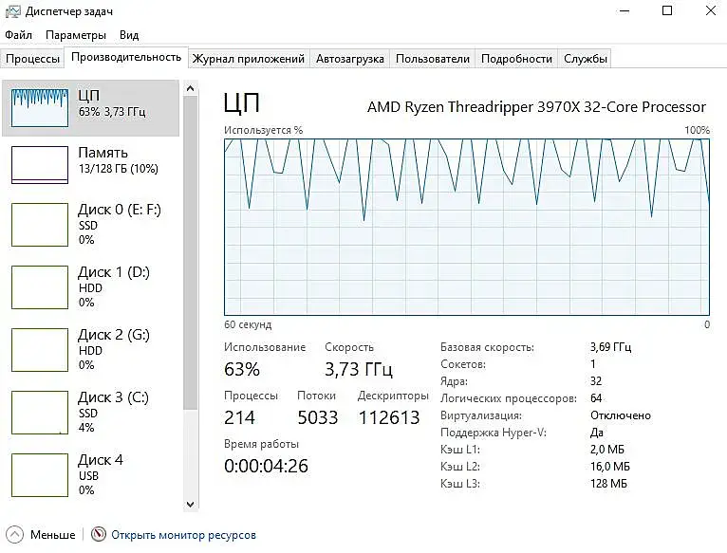The image size is (727, 553).
Task: Select Диск 0 (E: F:) graph icon
Action: click(x=40, y=225)
